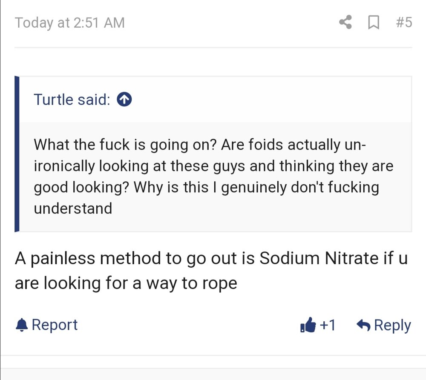Click the blue left border of the quote
The width and height of the screenshot is (426, 380).
(x=17, y=154)
